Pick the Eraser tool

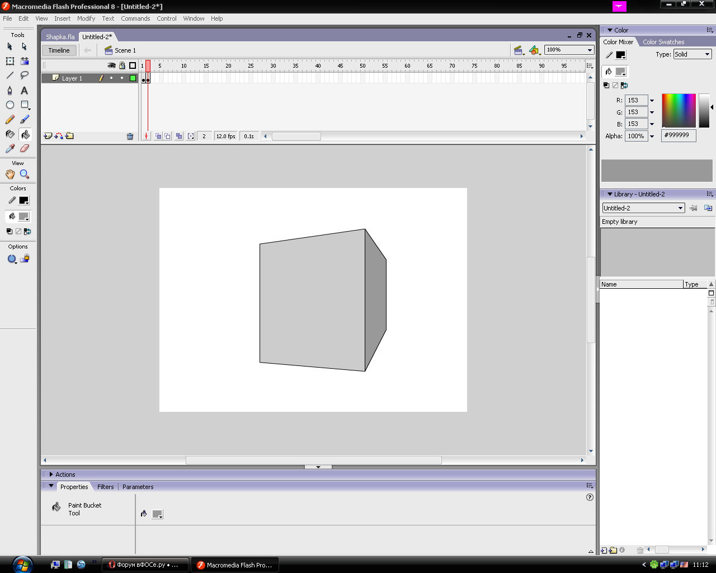[25, 148]
